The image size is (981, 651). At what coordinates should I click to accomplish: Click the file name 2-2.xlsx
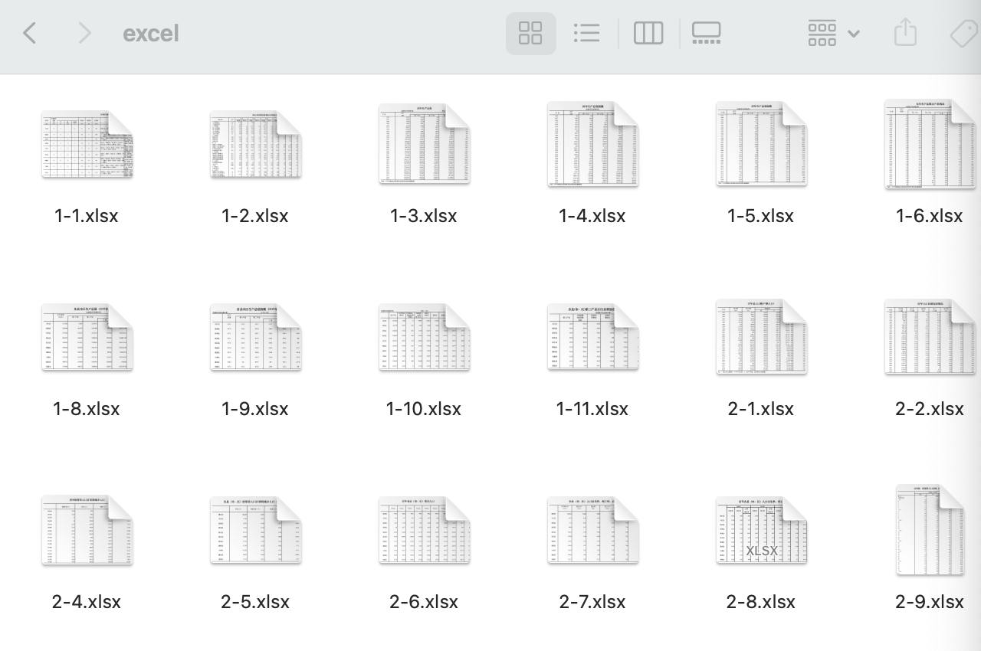(x=930, y=409)
